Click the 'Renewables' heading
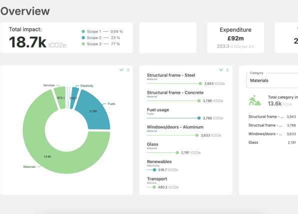 (x=159, y=161)
